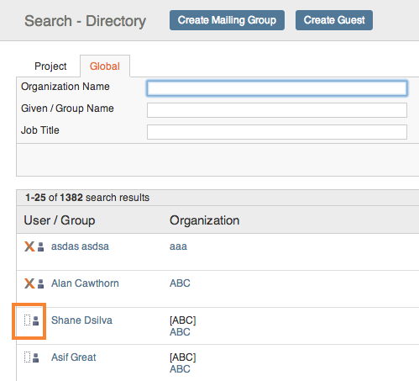419x381 pixels.
Task: Click the orange X icon beside Alan Cawthorn
Action: [29, 283]
